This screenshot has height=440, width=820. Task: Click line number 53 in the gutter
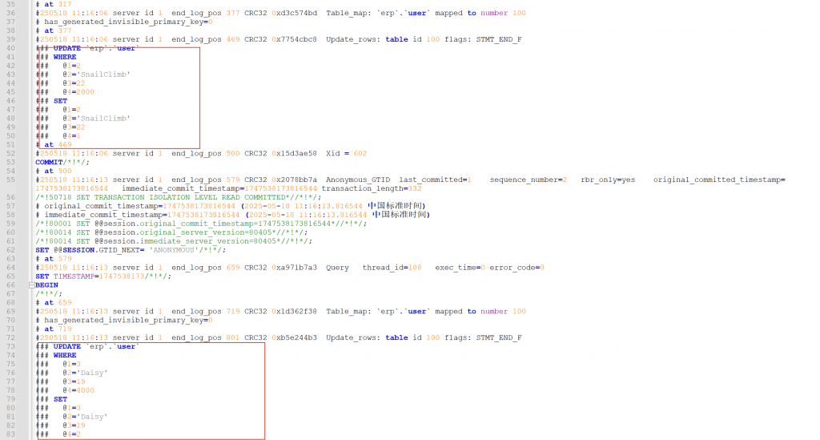point(10,162)
